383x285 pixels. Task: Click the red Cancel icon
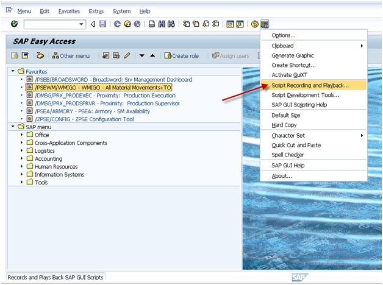pyautogui.click(x=137, y=24)
